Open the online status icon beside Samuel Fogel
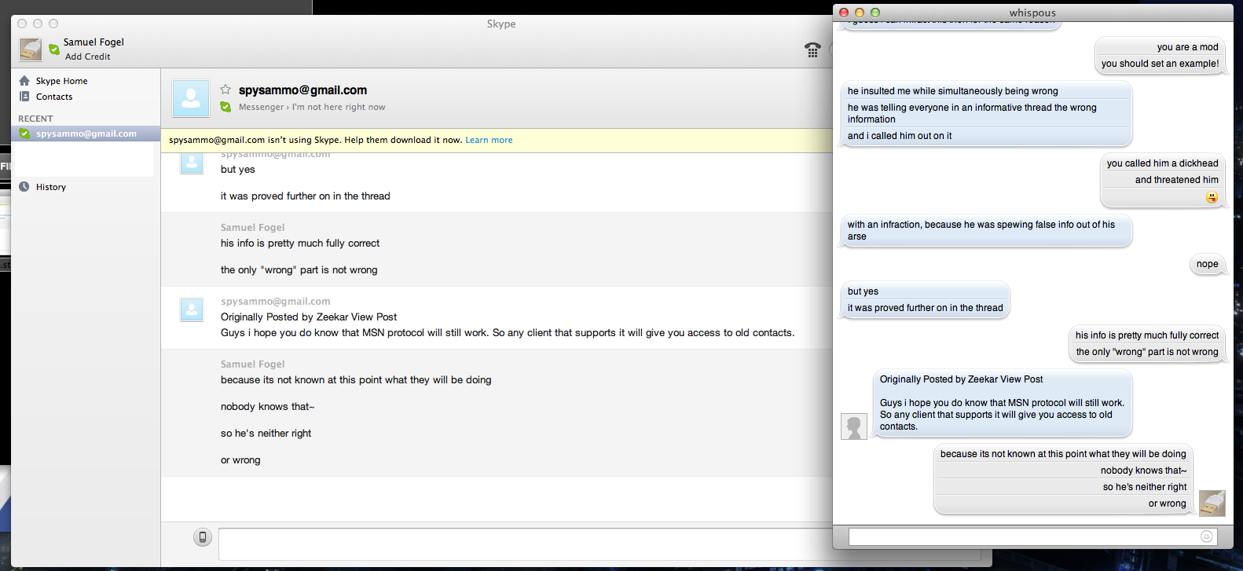 (54, 49)
